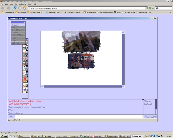Open the Dictionary.com bookmark
Viewport: 173px width, 138px height.
tap(89, 12)
